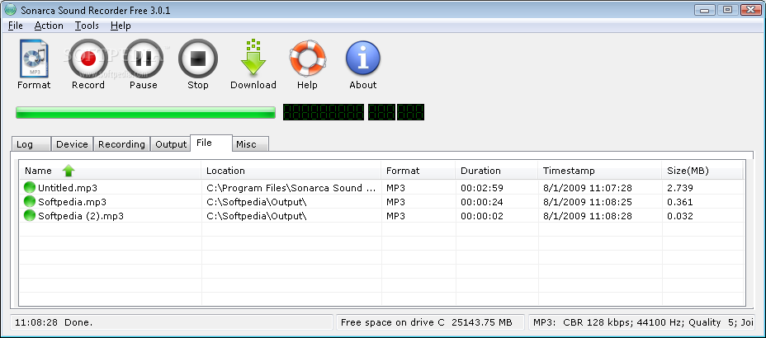This screenshot has height=338, width=766.
Task: Click duration value 00:00:24
Action: 482,202
